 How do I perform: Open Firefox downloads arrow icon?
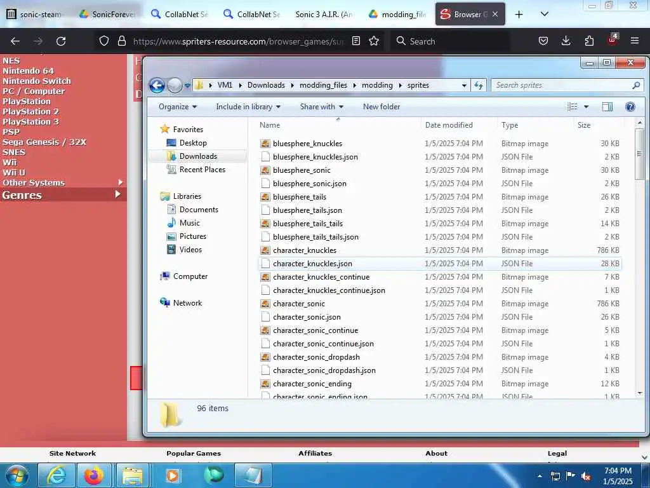(566, 41)
